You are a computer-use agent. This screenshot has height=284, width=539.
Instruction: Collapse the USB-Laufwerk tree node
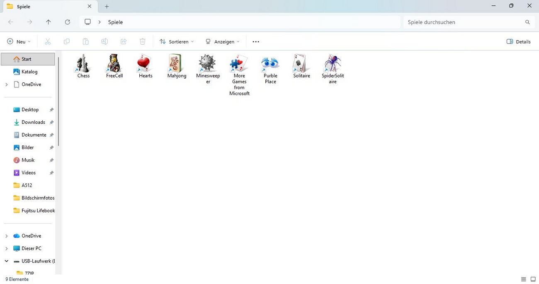pyautogui.click(x=6, y=261)
